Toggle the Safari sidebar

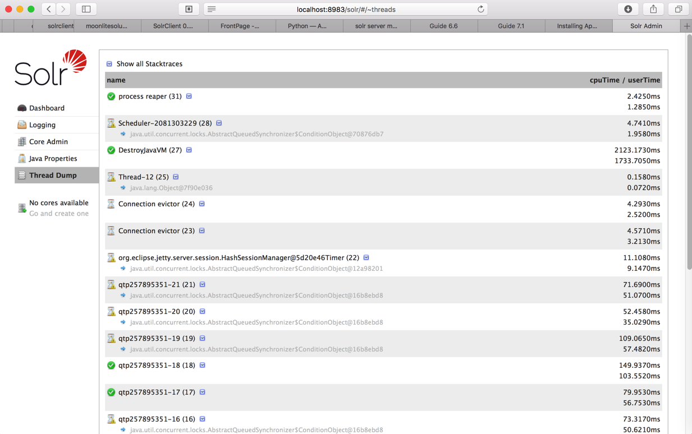86,9
